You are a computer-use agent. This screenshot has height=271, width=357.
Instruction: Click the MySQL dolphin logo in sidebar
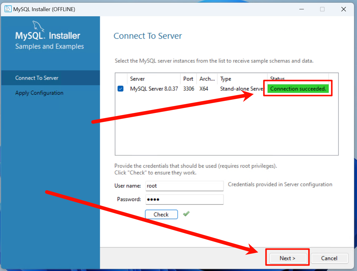38,26
